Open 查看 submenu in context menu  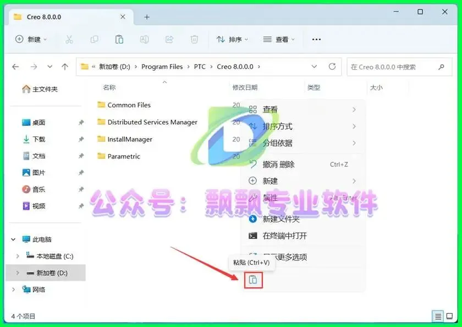point(303,110)
